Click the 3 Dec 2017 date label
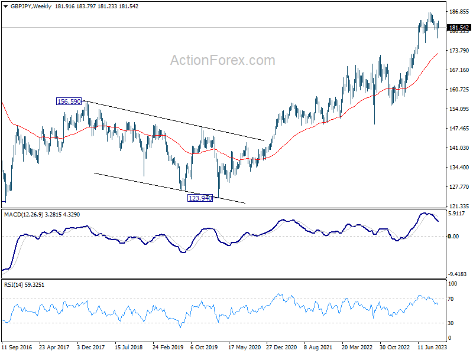The height and width of the screenshot is (354, 473). coord(91,348)
